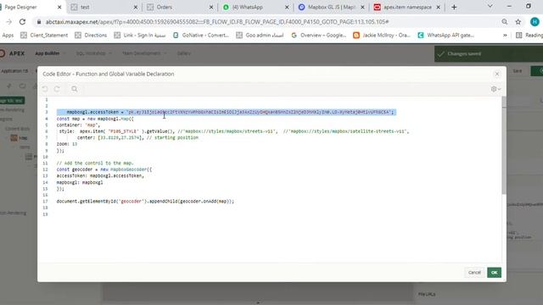Close the Code Editor dialog
This screenshot has height=305, width=543.
[497, 74]
